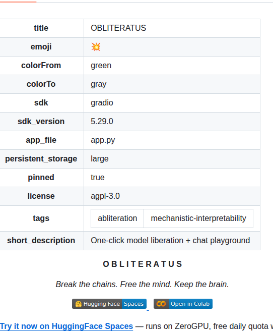
Task: Click the colorTo value gray
Action: [x=99, y=84]
